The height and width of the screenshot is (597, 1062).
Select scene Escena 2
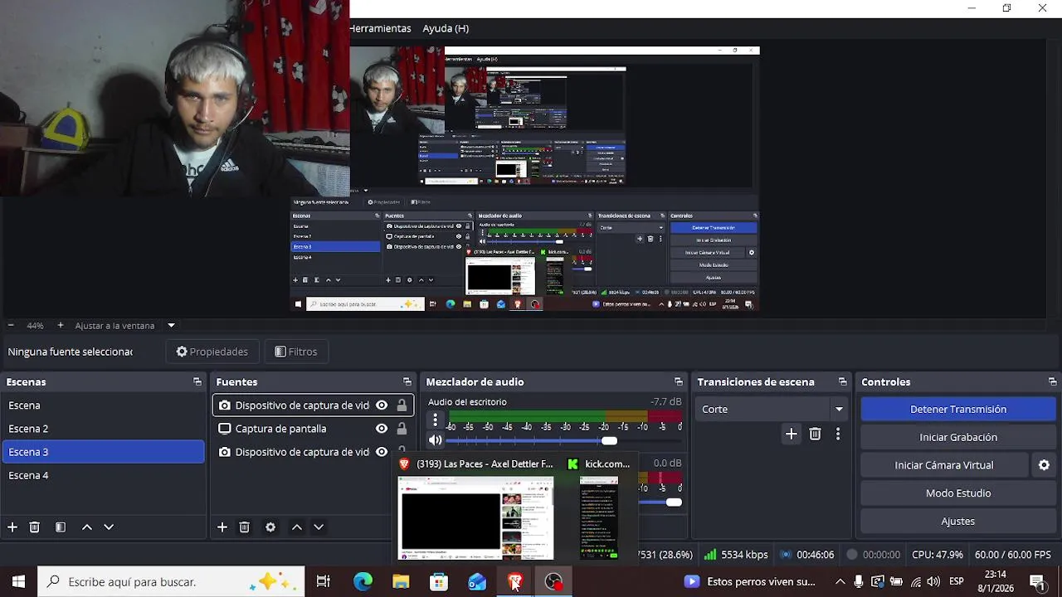[104, 429]
